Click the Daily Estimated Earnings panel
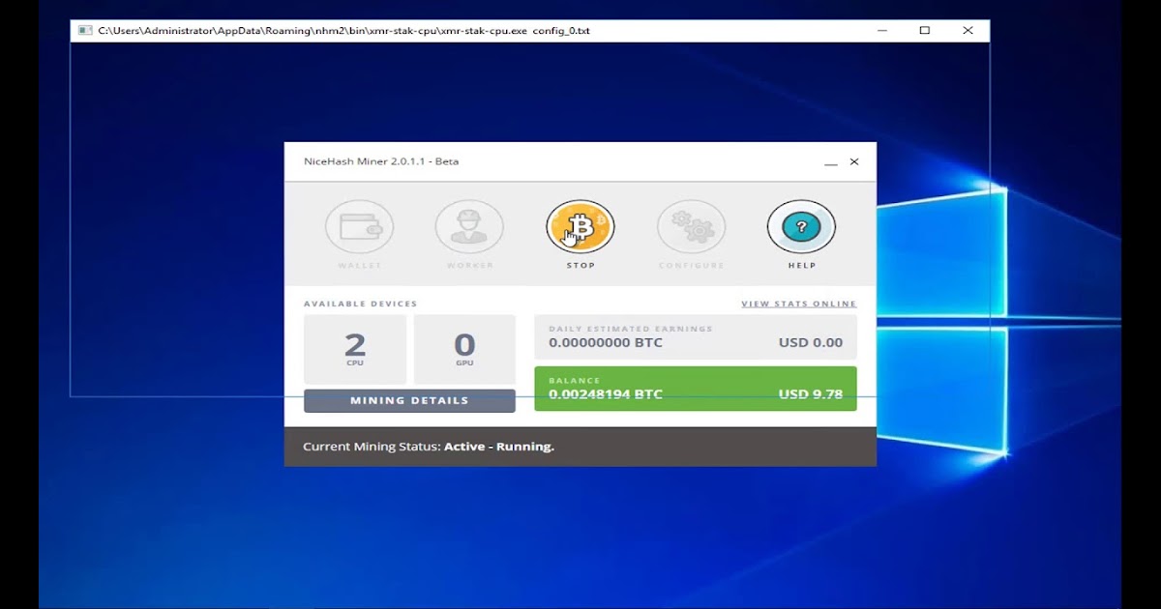 pos(696,337)
